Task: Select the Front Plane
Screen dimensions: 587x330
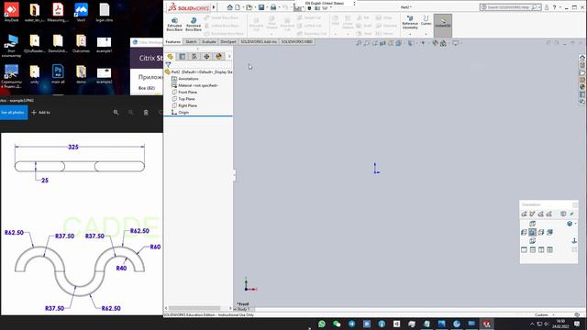Action: click(184, 92)
